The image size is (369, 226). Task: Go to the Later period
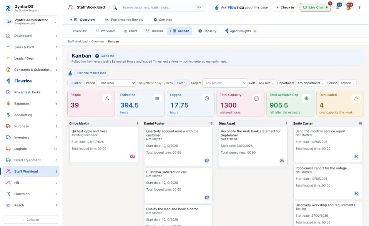[182, 83]
